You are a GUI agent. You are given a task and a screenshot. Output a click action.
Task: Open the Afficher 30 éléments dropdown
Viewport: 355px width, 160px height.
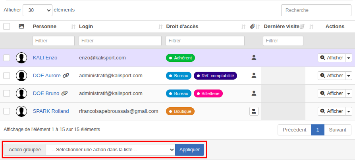pyautogui.click(x=38, y=10)
